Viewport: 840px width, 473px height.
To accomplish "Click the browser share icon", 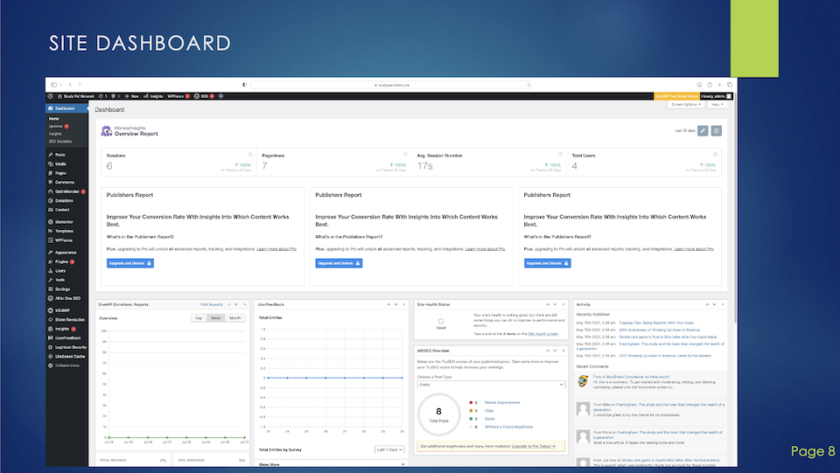I will [x=708, y=85].
